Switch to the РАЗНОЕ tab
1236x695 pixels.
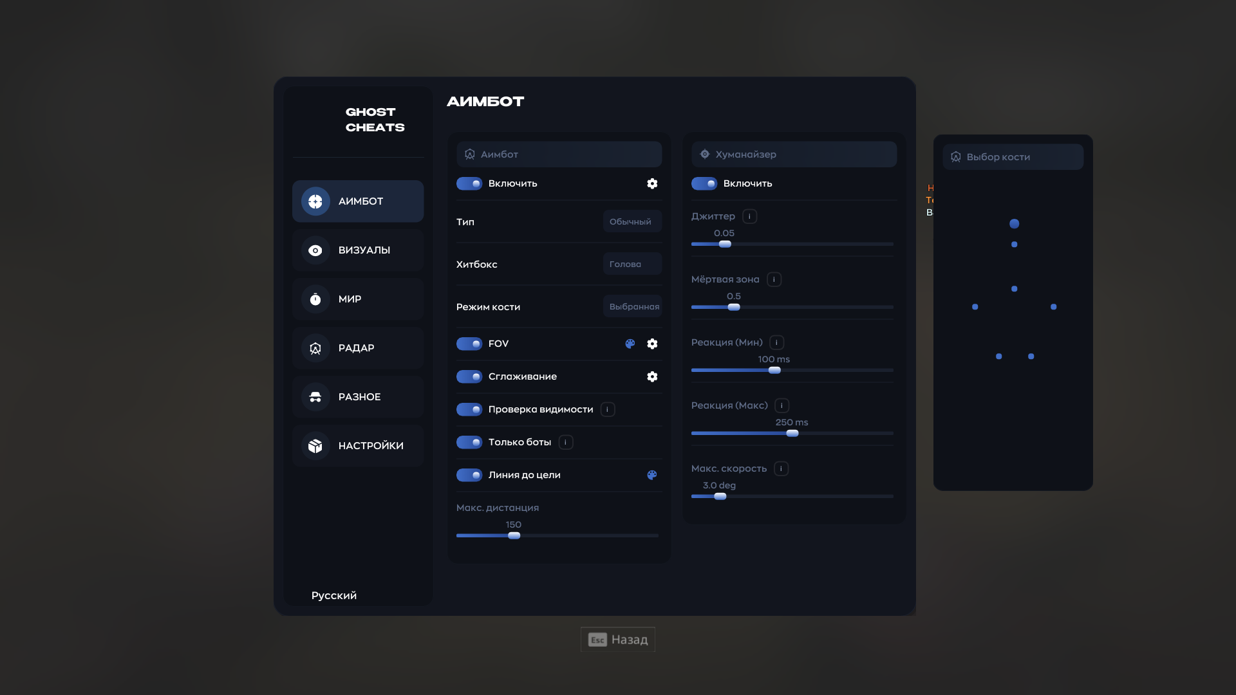(x=358, y=397)
